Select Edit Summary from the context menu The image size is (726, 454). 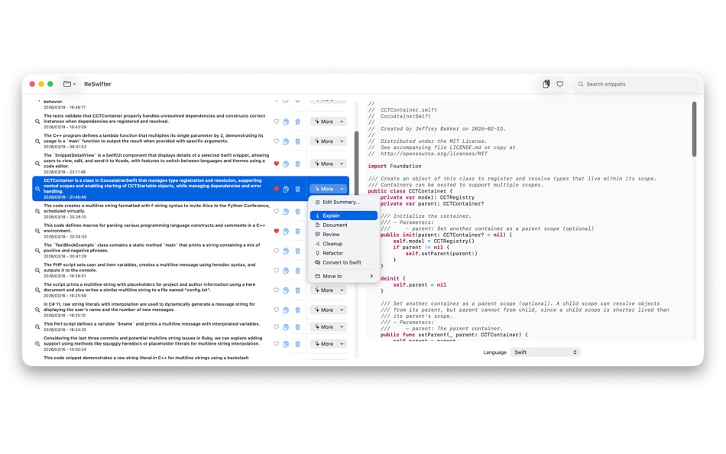pyautogui.click(x=339, y=202)
